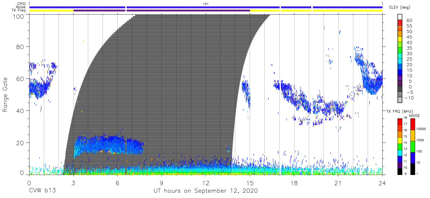The height and width of the screenshot is (198, 430).
Task: Click the blue scatter cluster near gate 20, 3–8 UT
Action: (108, 145)
